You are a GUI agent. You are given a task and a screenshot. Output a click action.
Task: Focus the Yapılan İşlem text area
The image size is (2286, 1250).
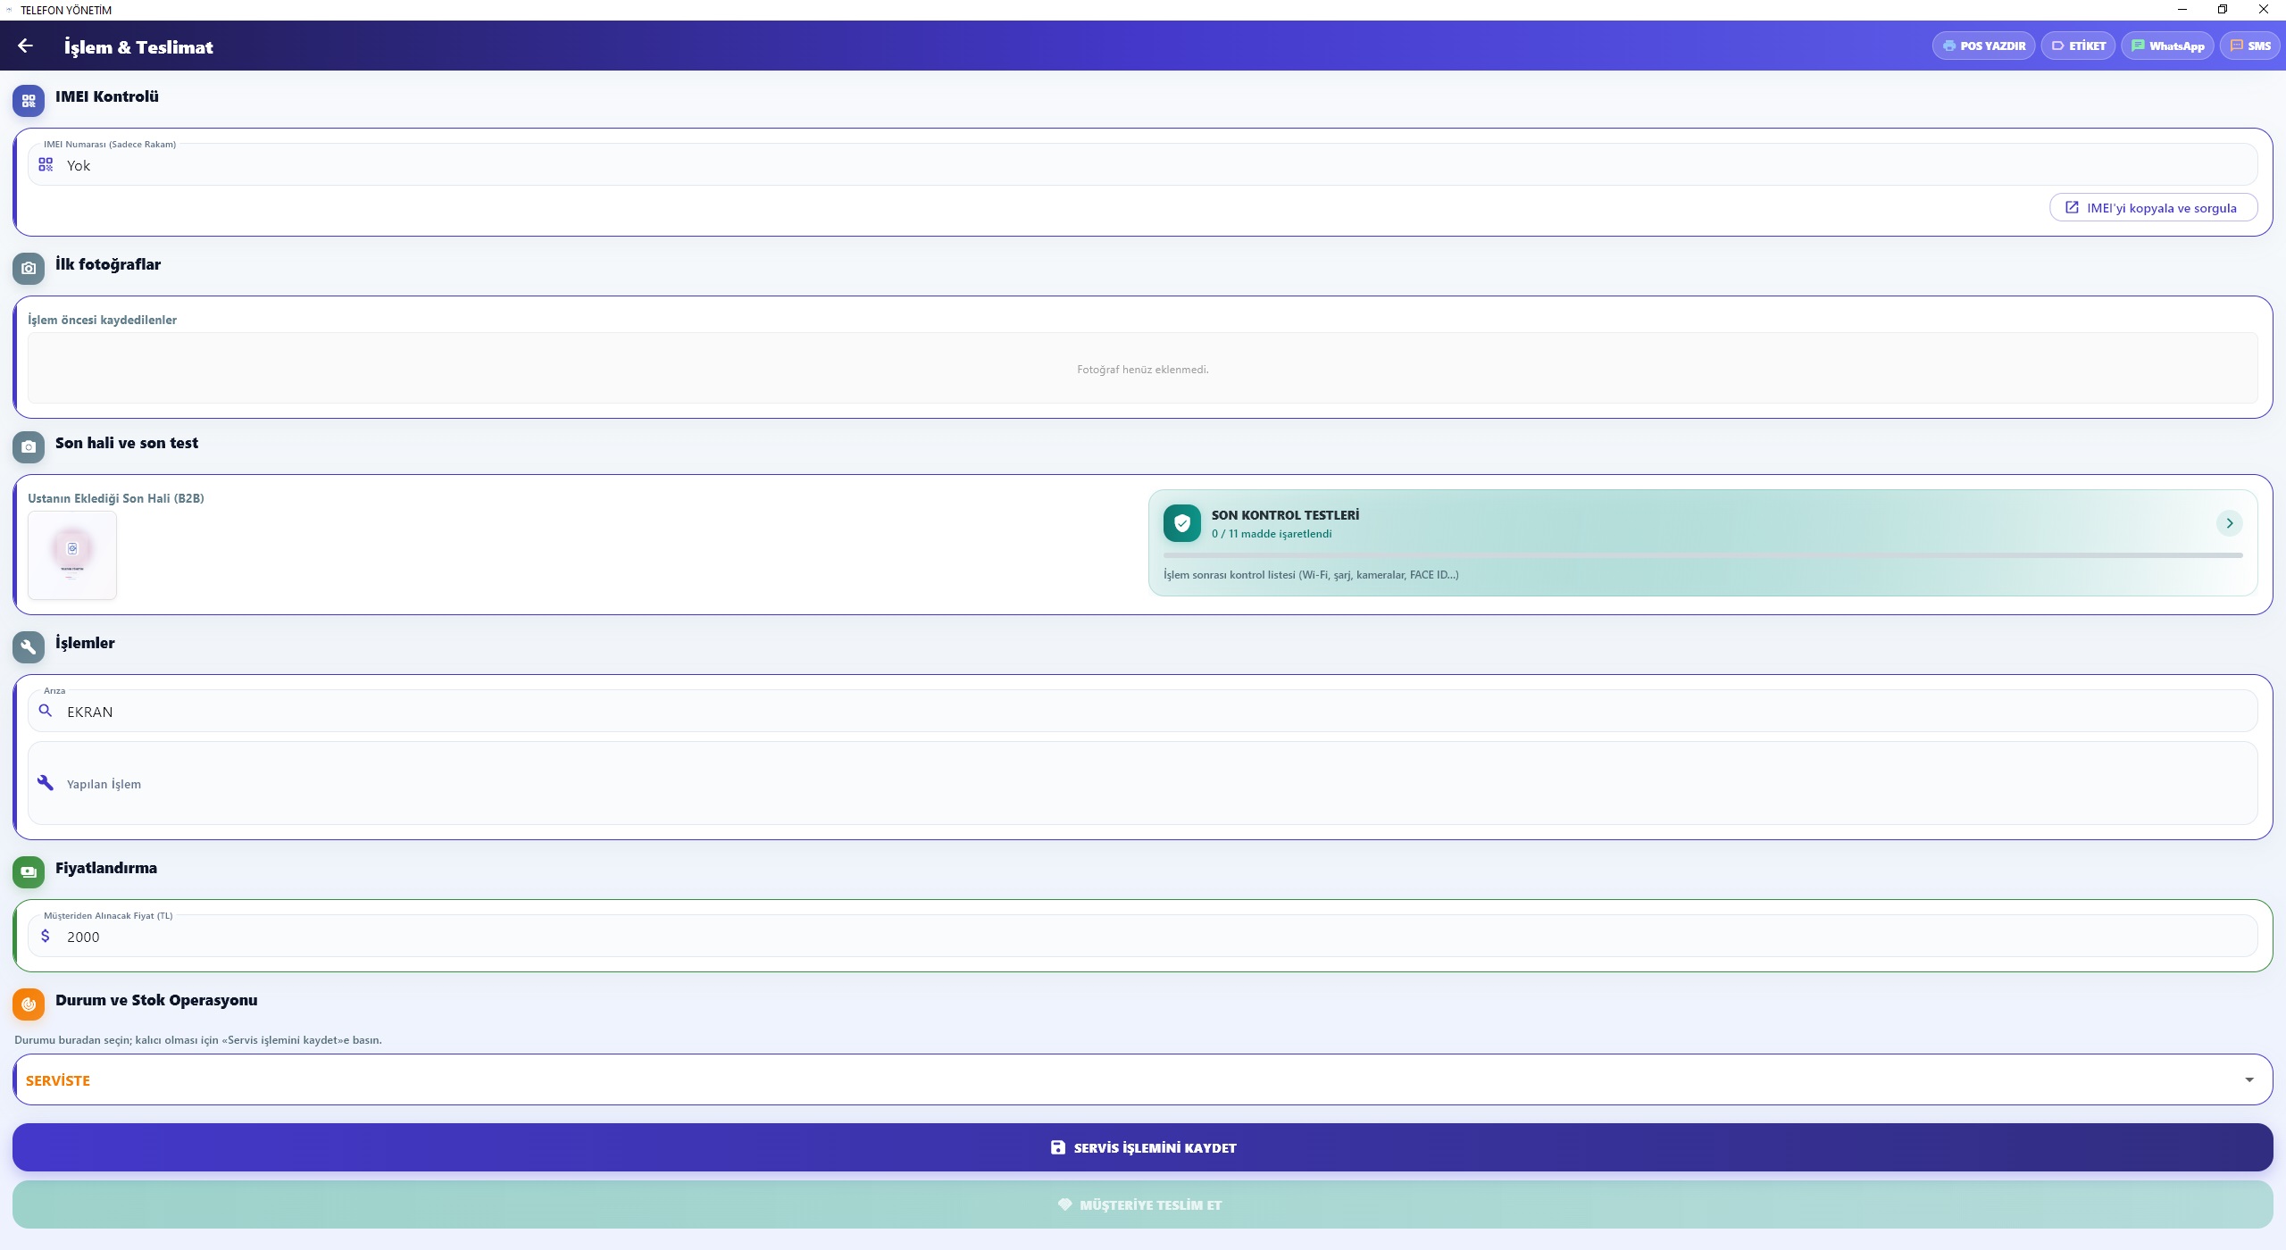coord(1142,783)
